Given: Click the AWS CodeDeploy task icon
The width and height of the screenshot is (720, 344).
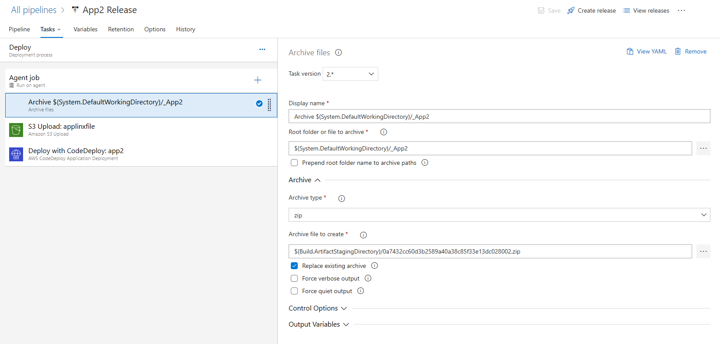Looking at the screenshot, I should point(16,154).
